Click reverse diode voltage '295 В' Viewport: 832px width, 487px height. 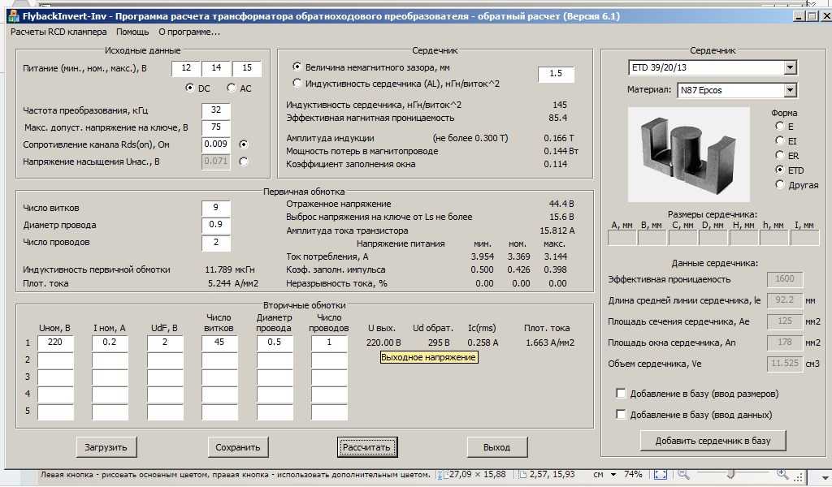pos(438,343)
